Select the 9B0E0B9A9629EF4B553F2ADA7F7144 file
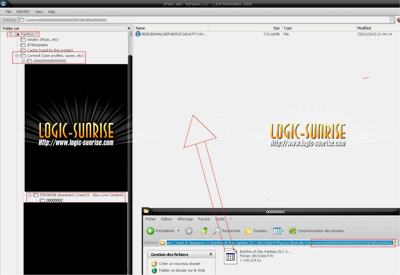Viewport: 400px width, 275px height. tap(174, 34)
